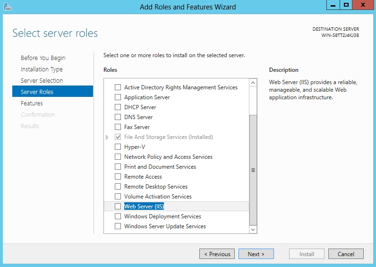Check the Web Server (IIS) checkbox
The width and height of the screenshot is (376, 267).
point(118,207)
